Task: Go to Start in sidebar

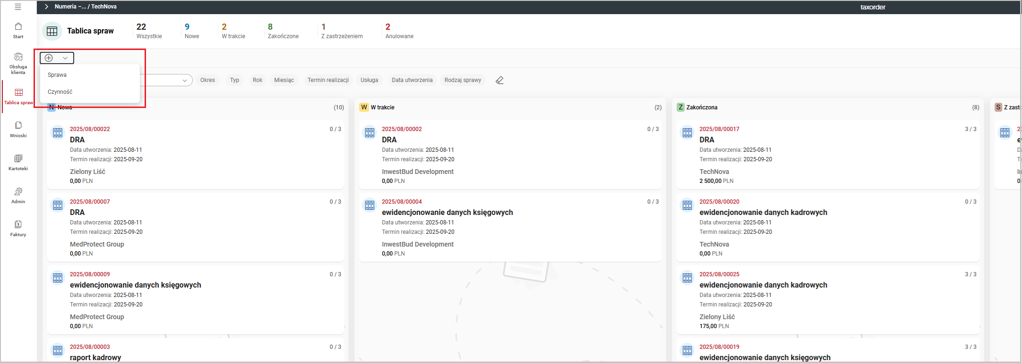Action: (x=18, y=30)
